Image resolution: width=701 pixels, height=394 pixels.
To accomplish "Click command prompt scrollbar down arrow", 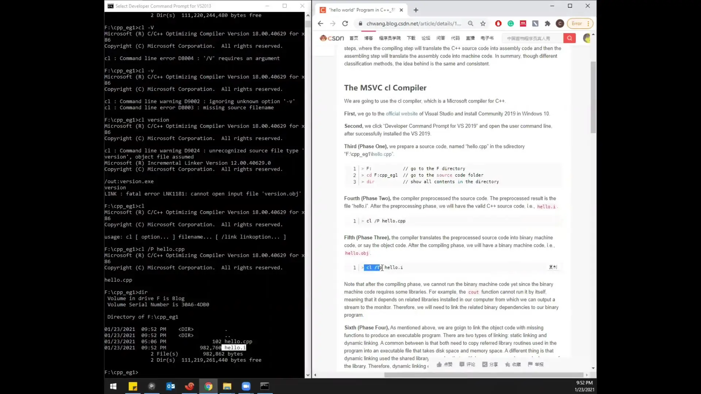I will (308, 375).
